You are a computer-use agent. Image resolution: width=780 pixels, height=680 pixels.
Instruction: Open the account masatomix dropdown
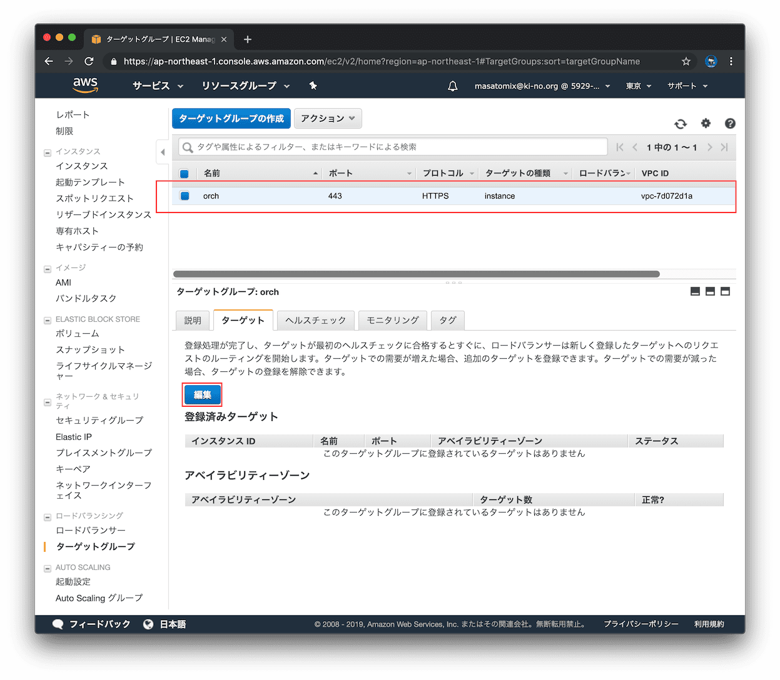(542, 86)
